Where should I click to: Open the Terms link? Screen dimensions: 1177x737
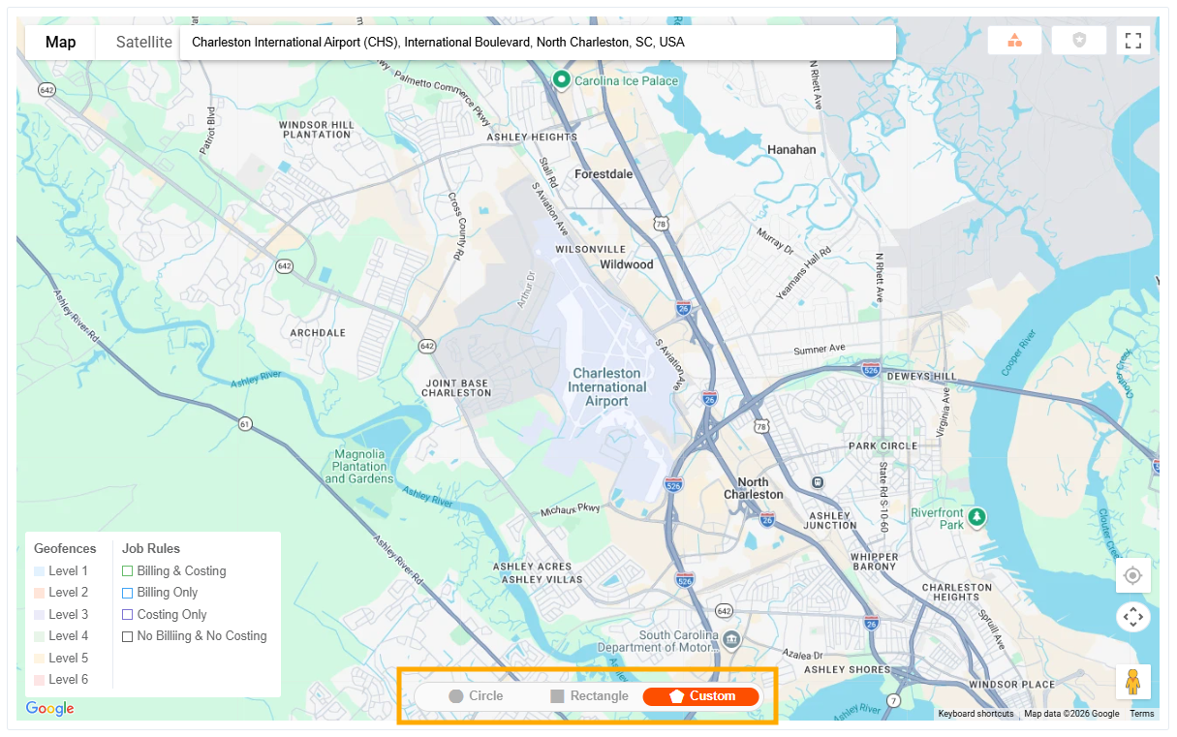1142,714
